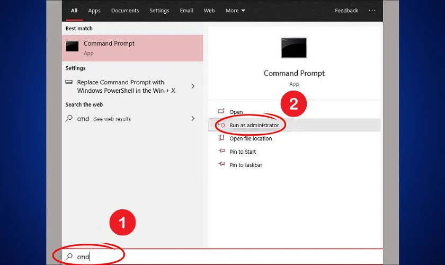Image resolution: width=445 pixels, height=265 pixels.
Task: Click the Command Prompt title in preview pane
Action: [x=294, y=73]
